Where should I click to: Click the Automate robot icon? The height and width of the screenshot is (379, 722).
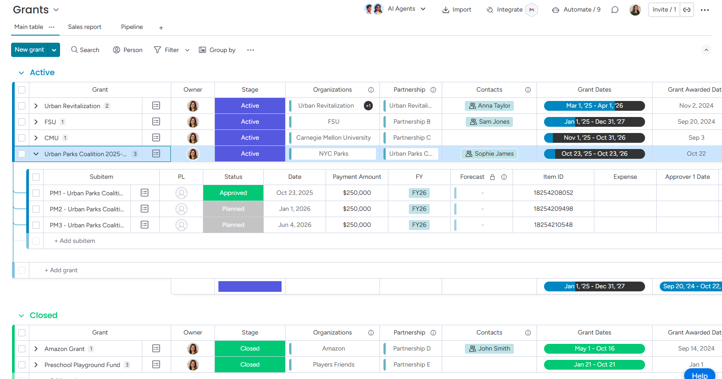pos(556,10)
